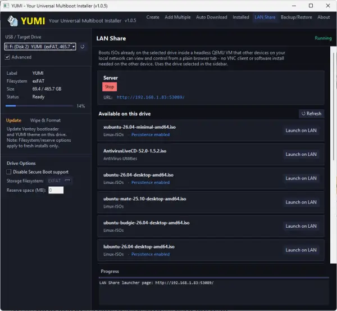Launch ubuntu-26.04-desktop on LAN
This screenshot has height=311, width=337.
[x=301, y=178]
